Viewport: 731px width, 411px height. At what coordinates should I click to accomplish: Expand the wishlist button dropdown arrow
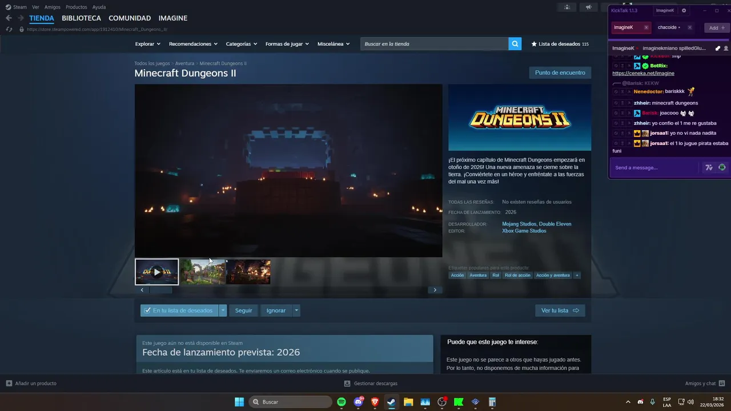[x=223, y=311]
